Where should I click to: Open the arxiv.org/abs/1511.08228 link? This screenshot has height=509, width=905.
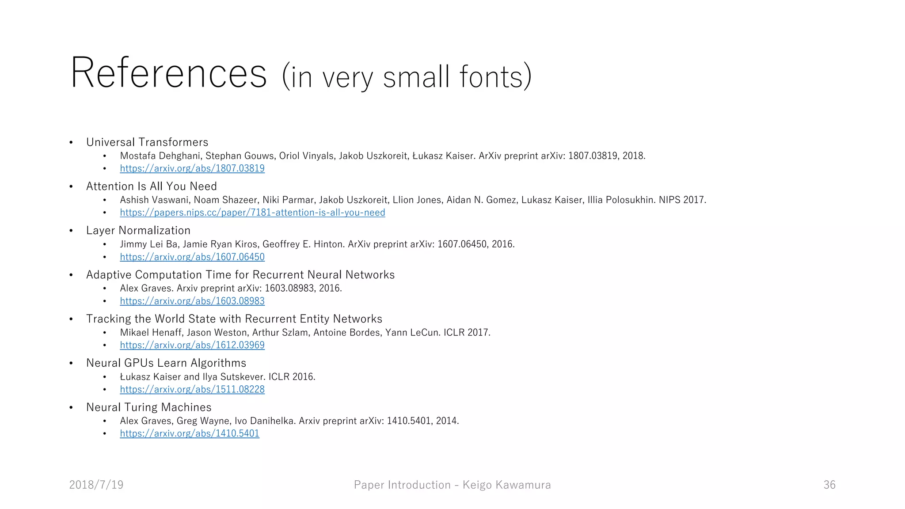click(x=192, y=389)
